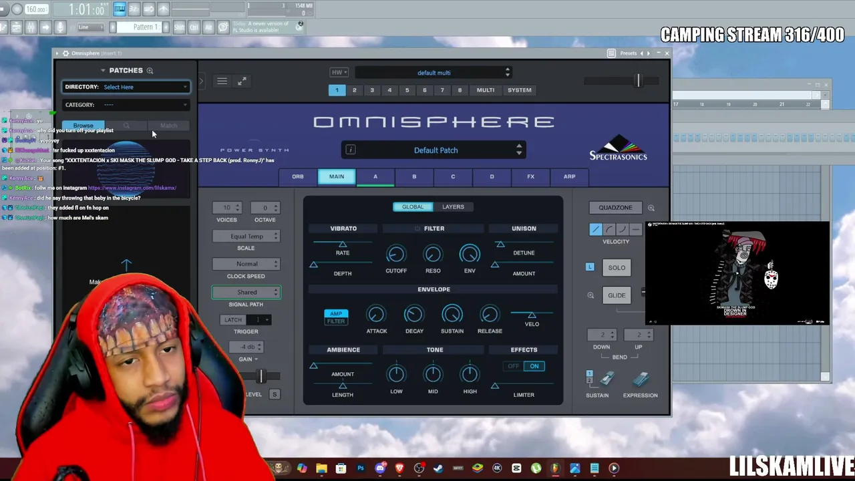Select FILTER envelope mode

pyautogui.click(x=336, y=321)
